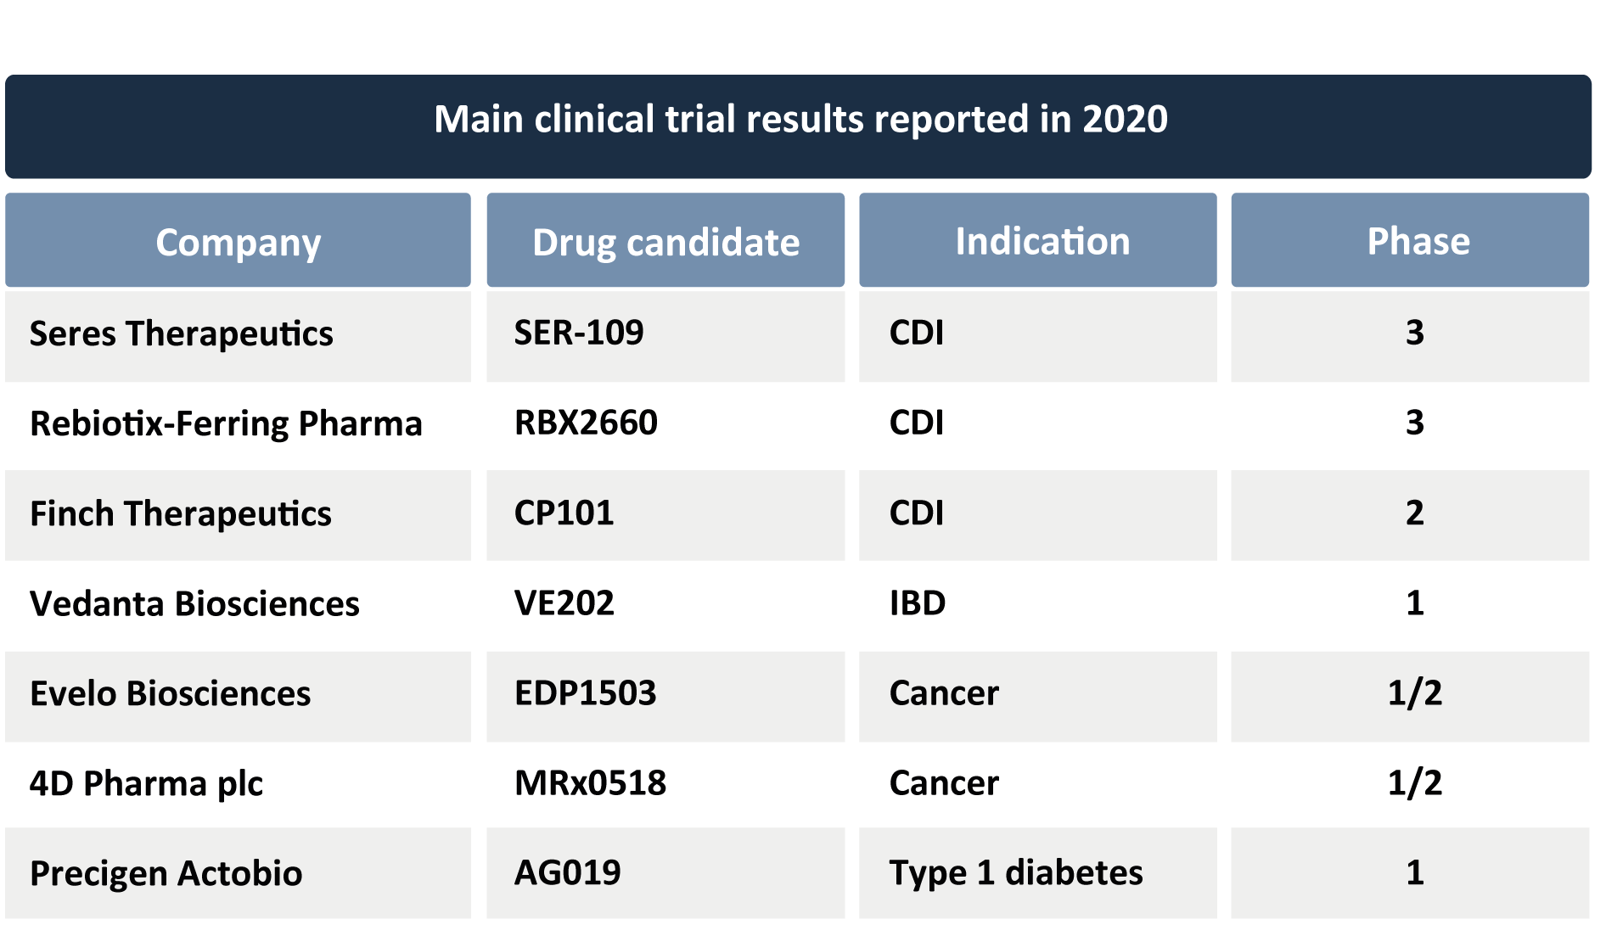This screenshot has height=936, width=1606.
Task: Click the table title about 2020 results
Action: coord(800,120)
